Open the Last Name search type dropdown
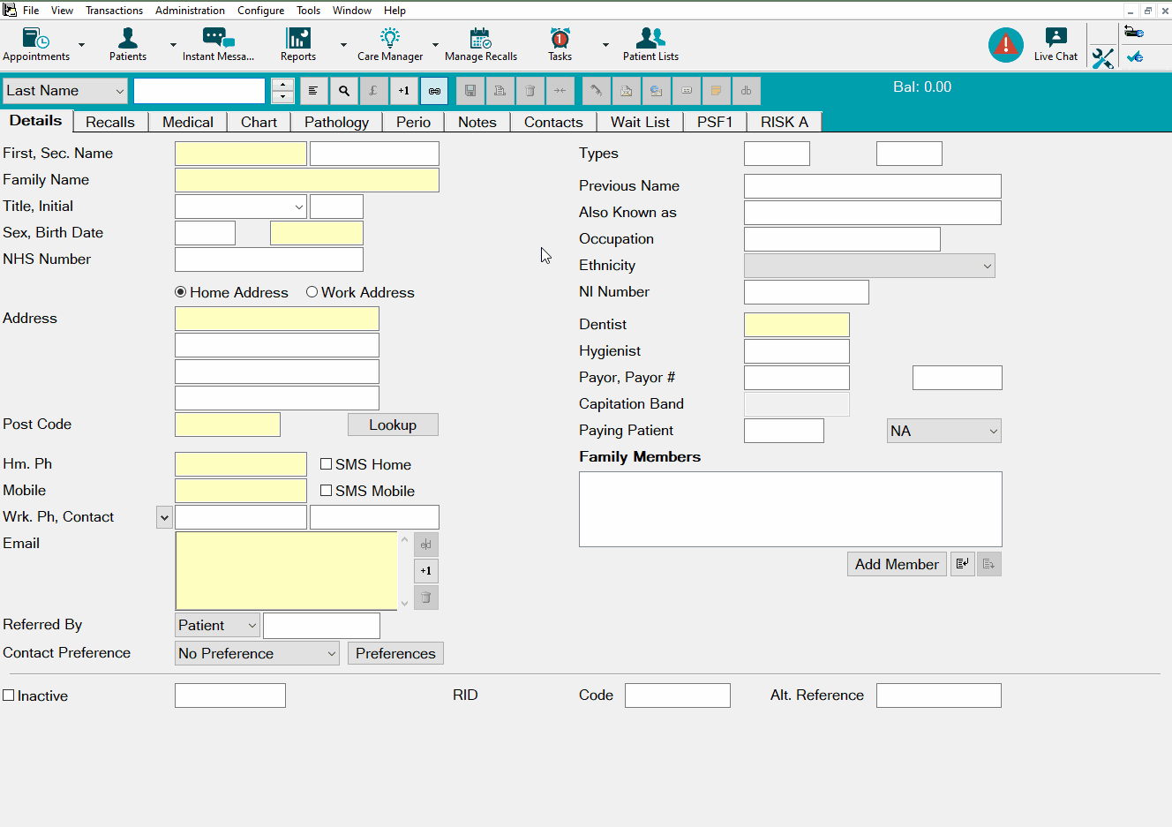Image resolution: width=1172 pixels, height=827 pixels. 65,91
